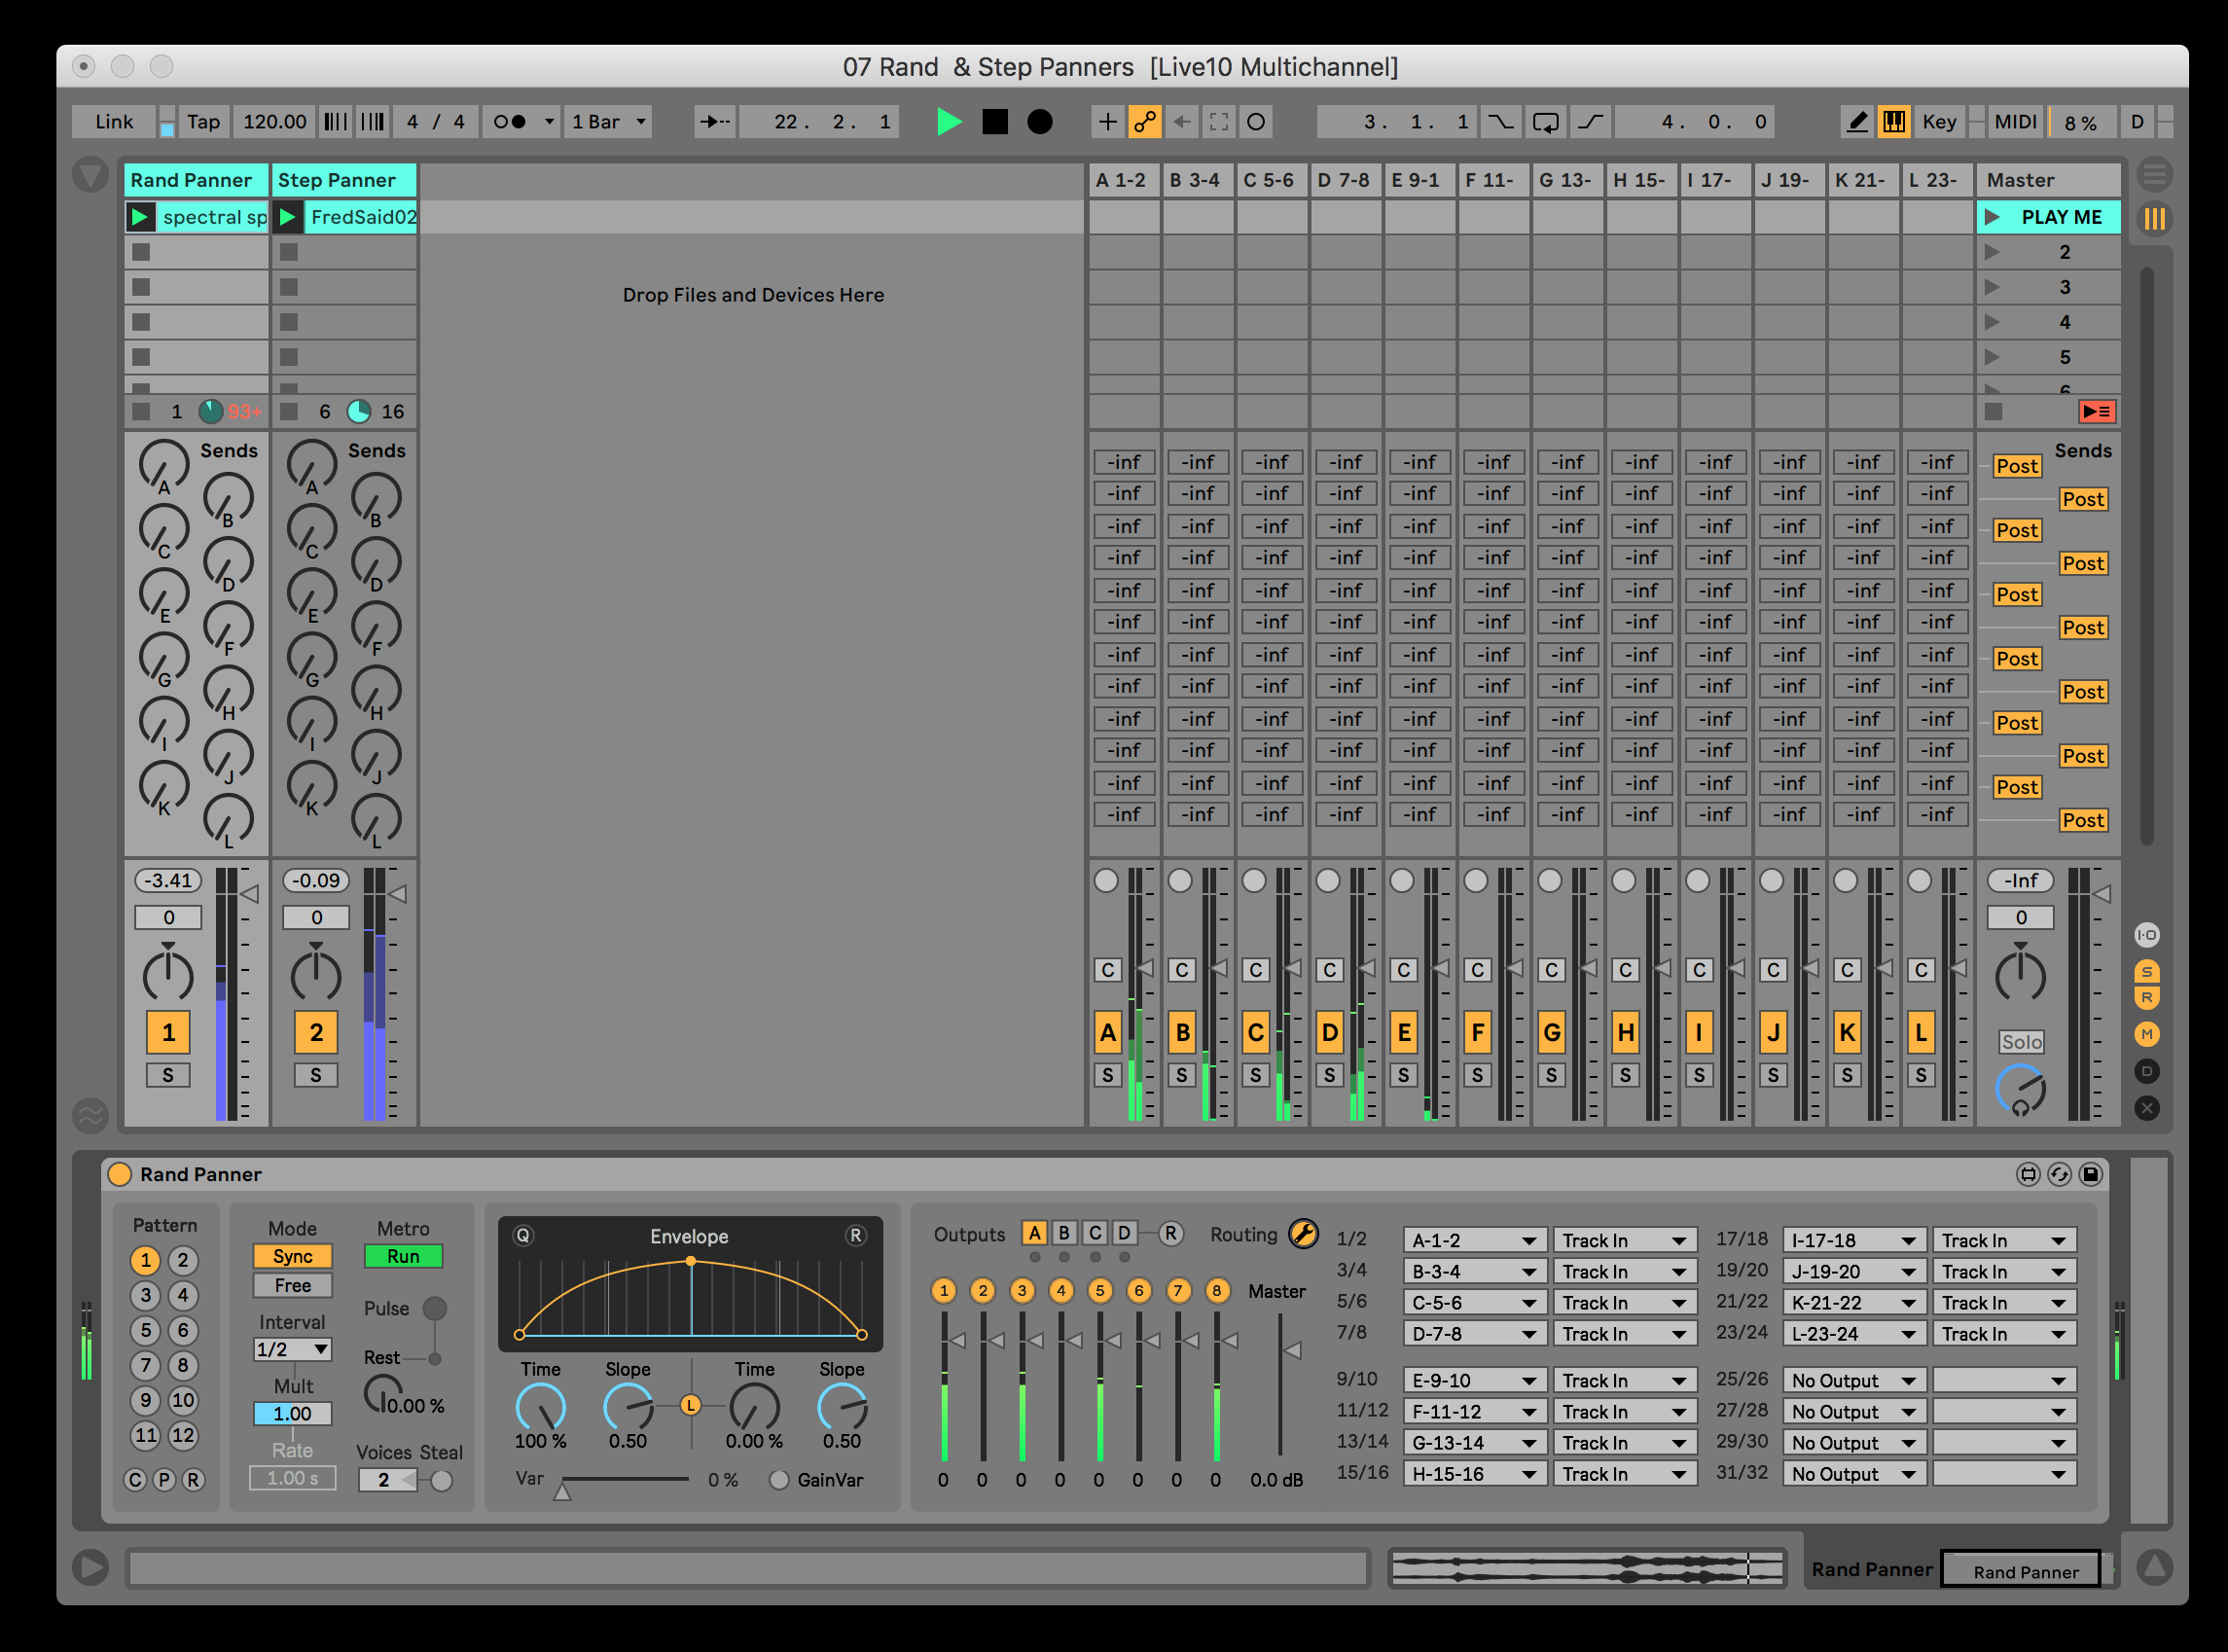This screenshot has height=1652, width=2228.
Task: Start playback with the green Play button
Action: pyautogui.click(x=948, y=122)
